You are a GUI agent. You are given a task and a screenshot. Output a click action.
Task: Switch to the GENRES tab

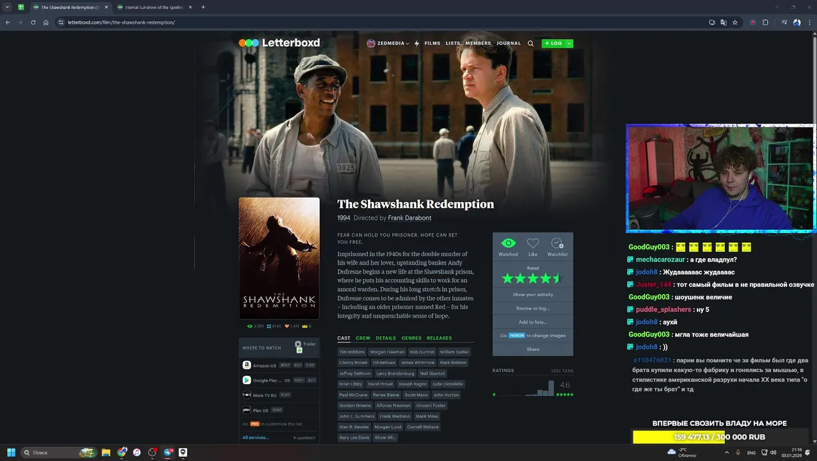click(x=411, y=338)
